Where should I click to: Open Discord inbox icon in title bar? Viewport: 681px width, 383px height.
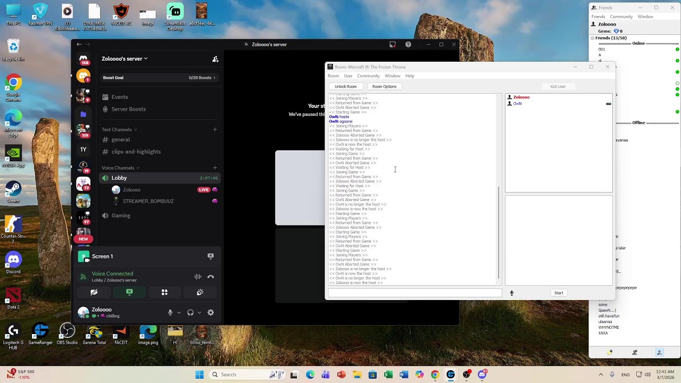click(x=393, y=45)
